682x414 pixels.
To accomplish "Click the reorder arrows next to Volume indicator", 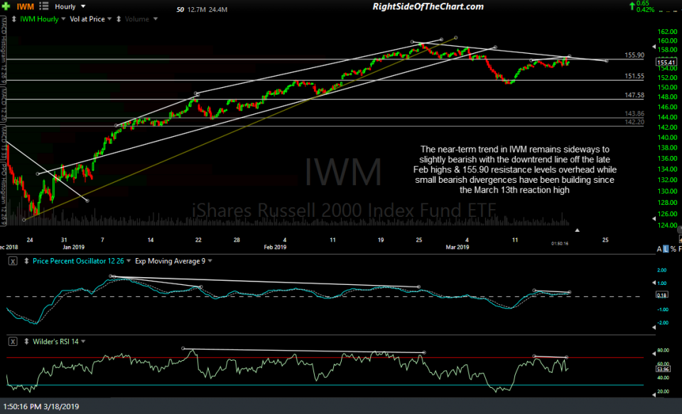I will coord(119,18).
